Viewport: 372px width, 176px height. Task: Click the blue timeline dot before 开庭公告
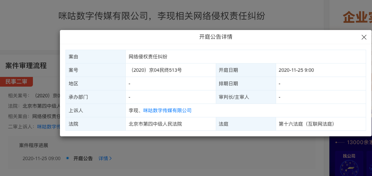[x=68, y=158]
